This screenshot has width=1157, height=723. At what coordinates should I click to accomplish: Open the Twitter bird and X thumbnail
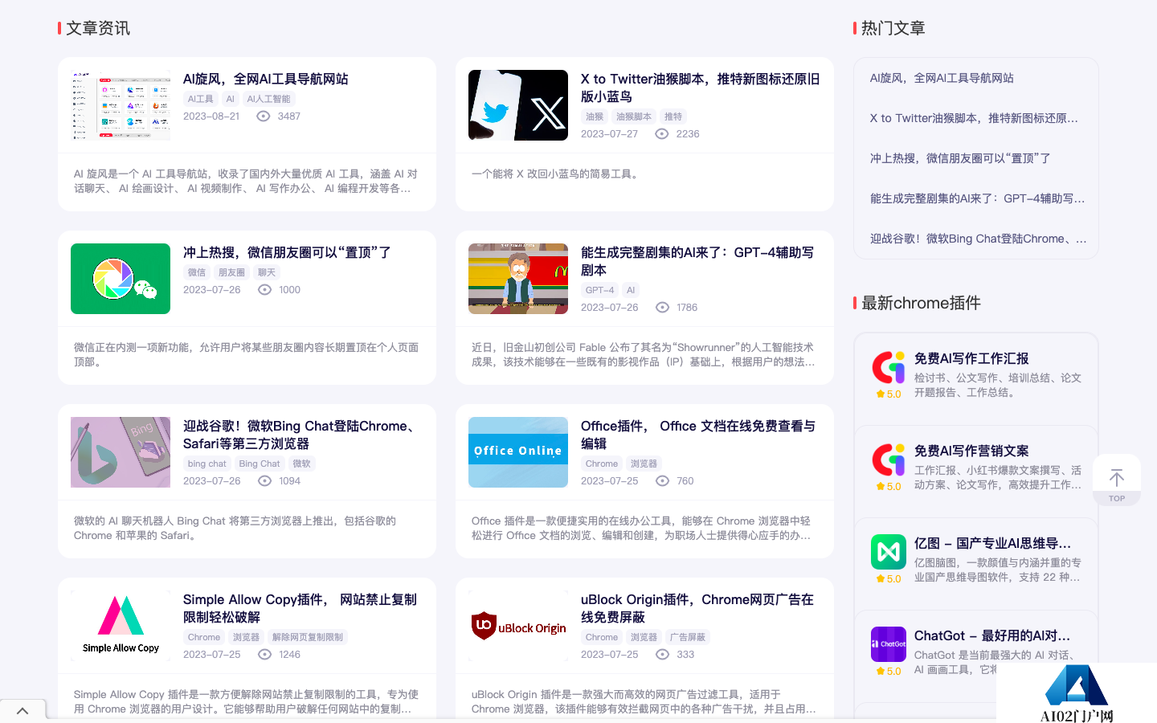coord(518,105)
